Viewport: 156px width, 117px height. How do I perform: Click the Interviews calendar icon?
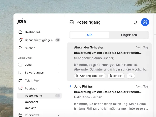point(20,115)
